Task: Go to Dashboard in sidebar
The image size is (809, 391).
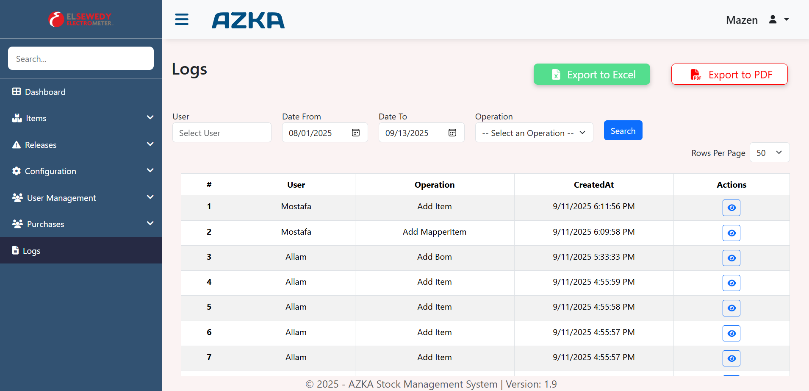Action: click(x=45, y=92)
